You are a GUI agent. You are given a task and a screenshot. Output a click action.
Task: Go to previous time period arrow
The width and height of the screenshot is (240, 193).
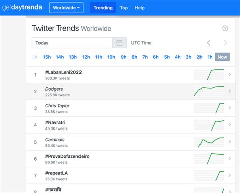[x=209, y=43]
